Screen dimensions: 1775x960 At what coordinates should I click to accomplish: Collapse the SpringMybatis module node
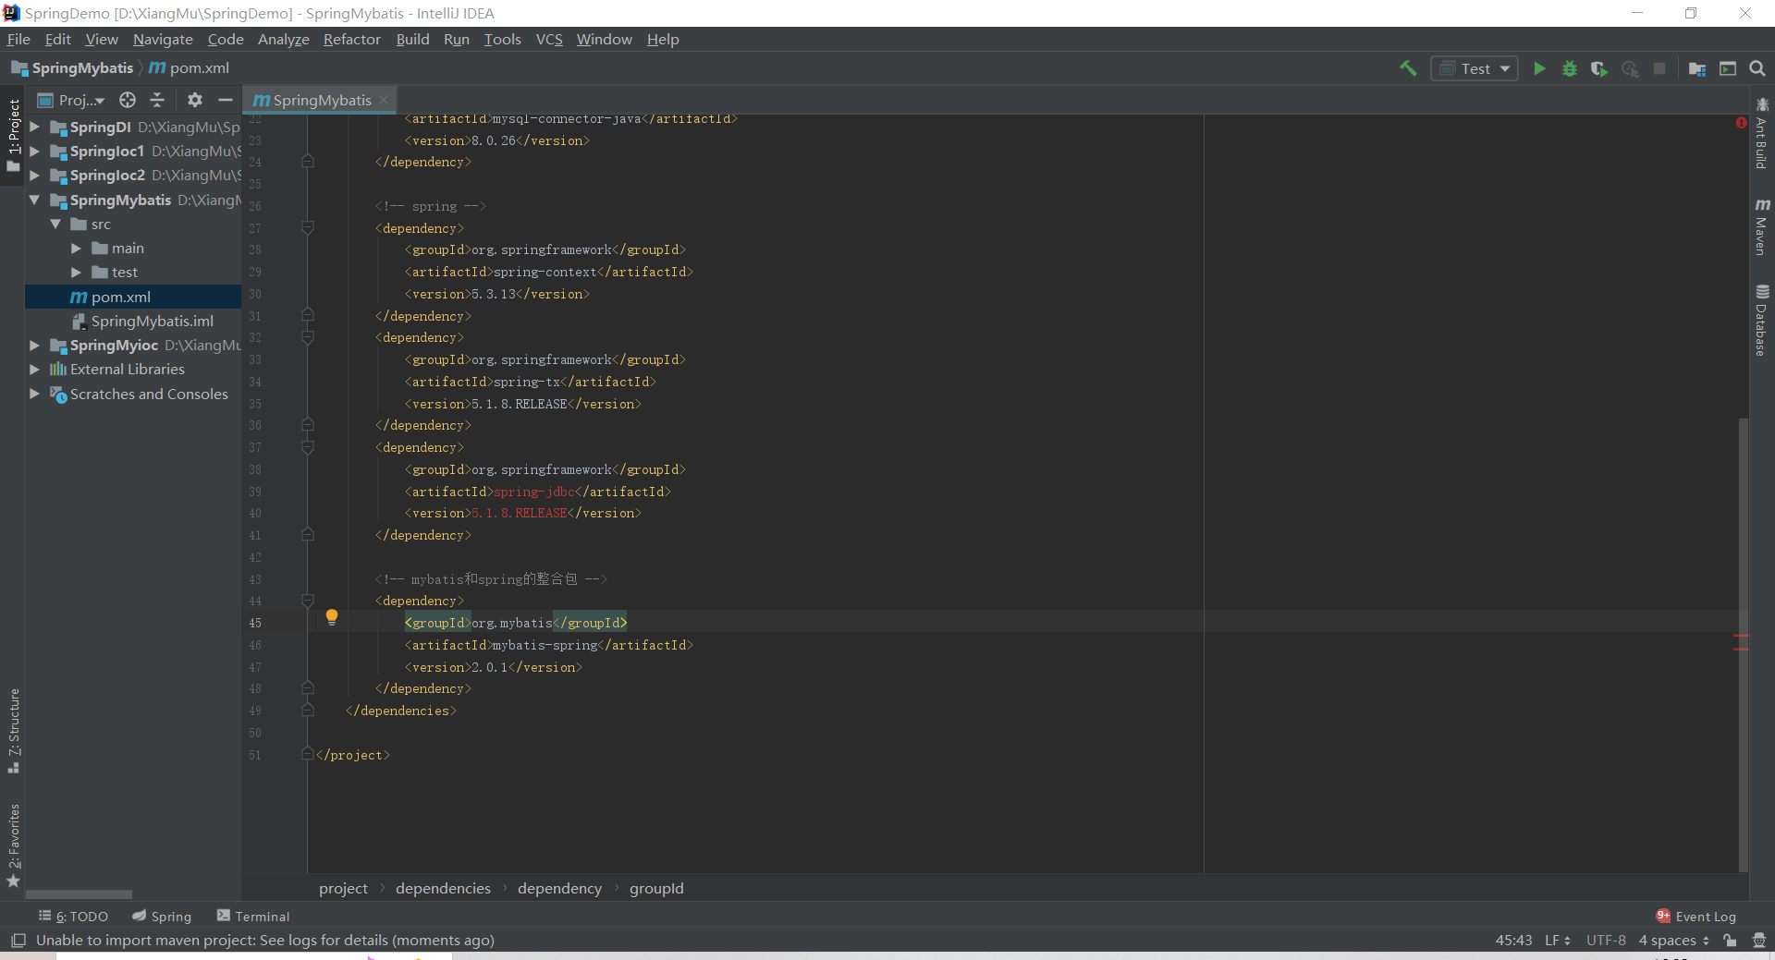[x=35, y=200]
